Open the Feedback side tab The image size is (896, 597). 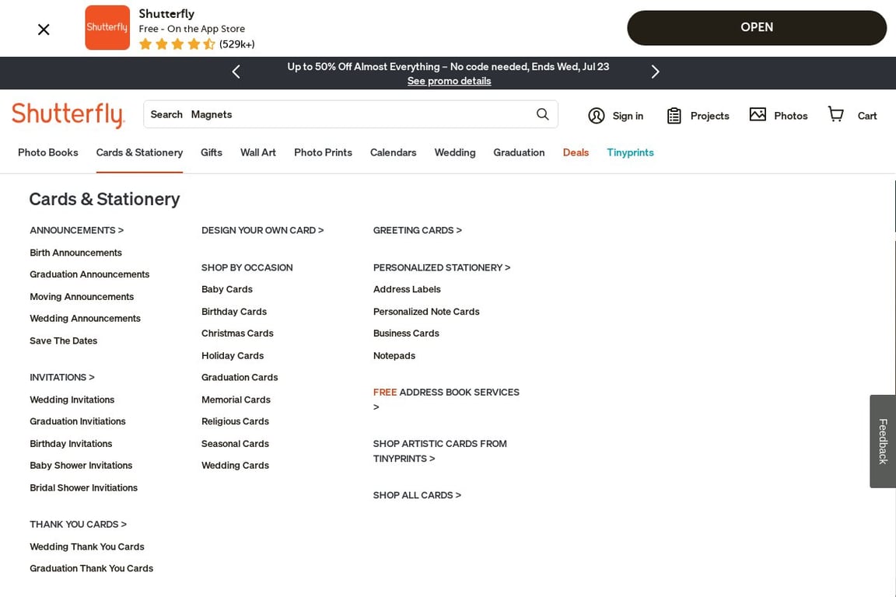883,441
